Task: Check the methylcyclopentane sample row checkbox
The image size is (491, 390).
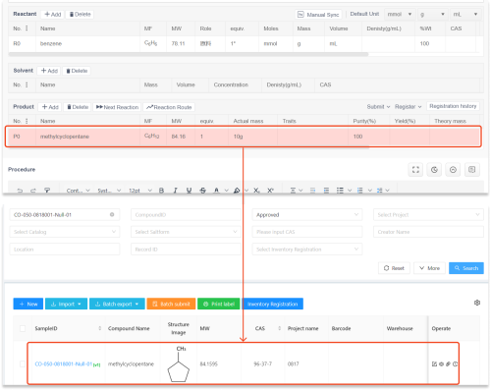Action: point(23,363)
